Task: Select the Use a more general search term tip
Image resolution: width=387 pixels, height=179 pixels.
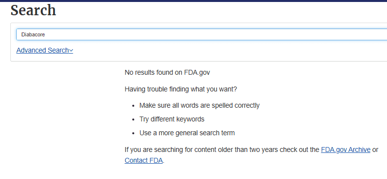Action: point(187,133)
